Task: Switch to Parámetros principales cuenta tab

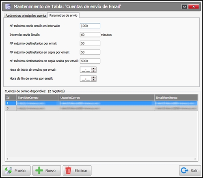Action: point(26,15)
